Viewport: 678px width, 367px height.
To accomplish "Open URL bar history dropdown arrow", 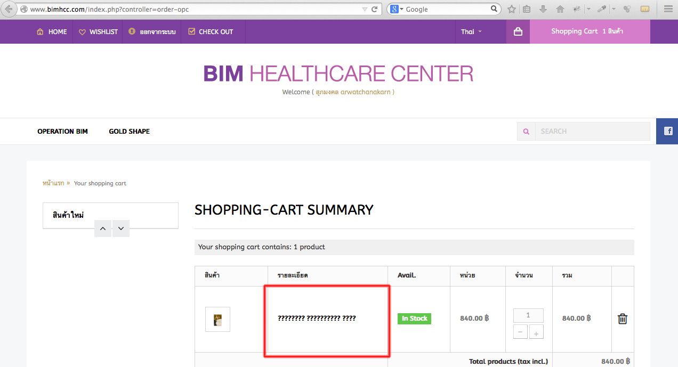I will click(365, 9).
